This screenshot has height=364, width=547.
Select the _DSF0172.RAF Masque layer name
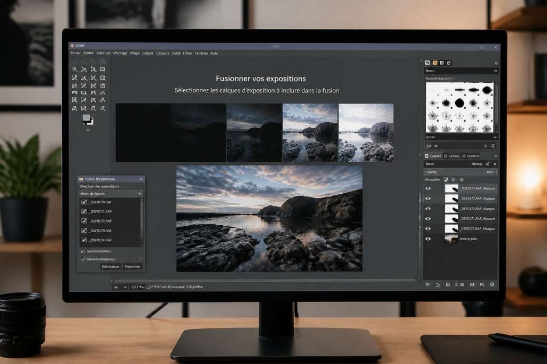(x=478, y=209)
